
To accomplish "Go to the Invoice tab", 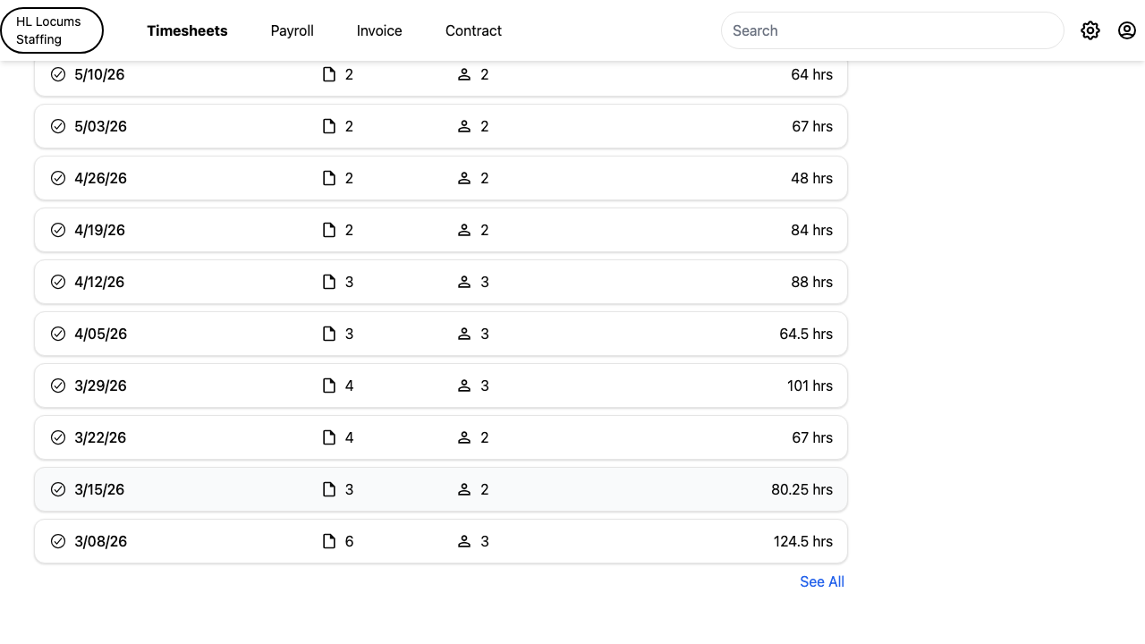I will [379, 30].
